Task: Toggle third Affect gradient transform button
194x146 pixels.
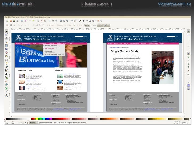Action: click(x=105, y=25)
